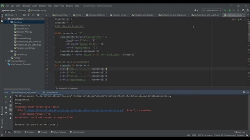Clear the Run console with the trash icon
Screen dimensions: 250x140
tap(11, 118)
